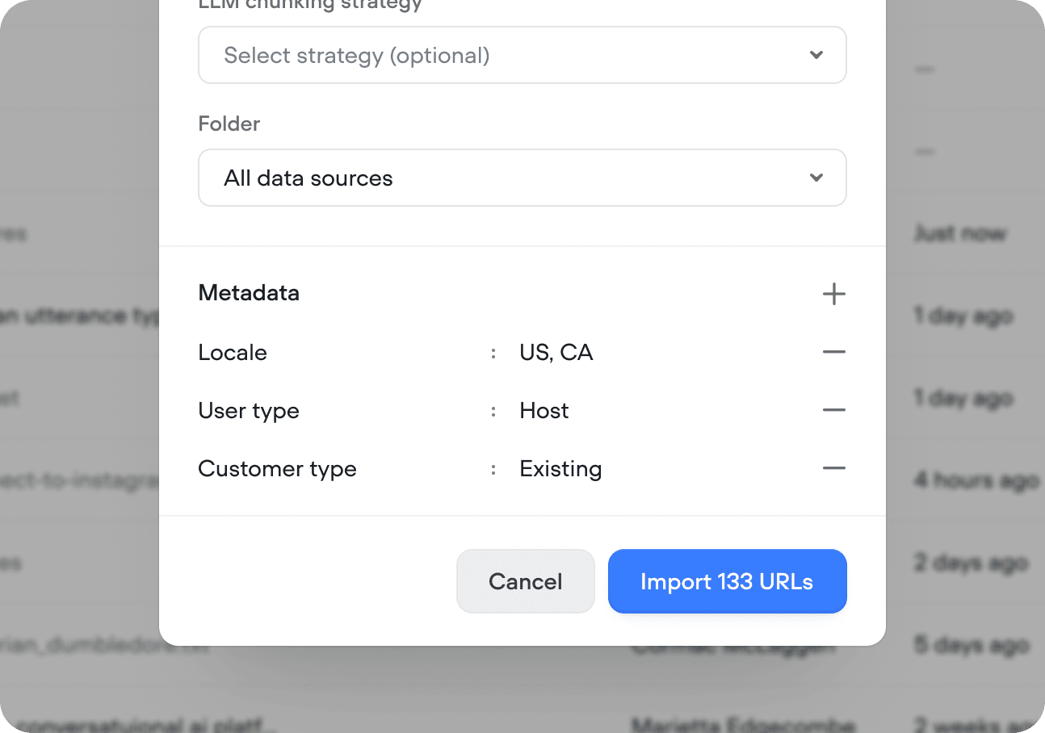The image size is (1045, 733).
Task: Click the 2 weeks ago timestamp in background table
Action: [979, 725]
